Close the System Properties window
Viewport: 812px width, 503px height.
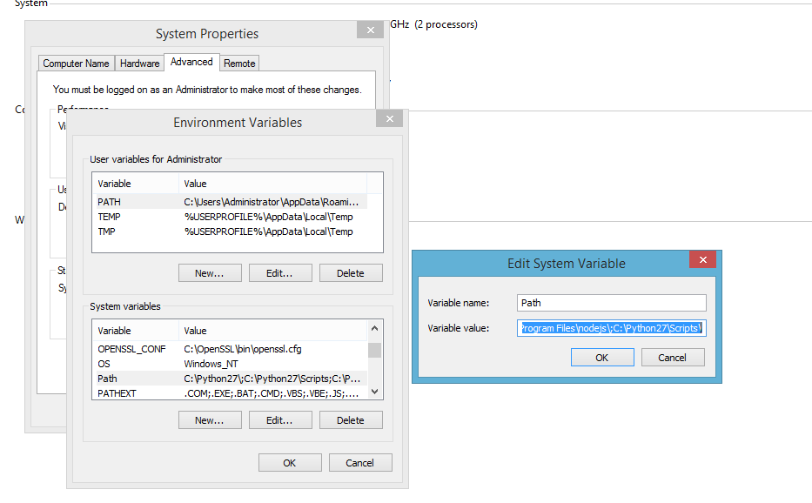click(x=370, y=30)
